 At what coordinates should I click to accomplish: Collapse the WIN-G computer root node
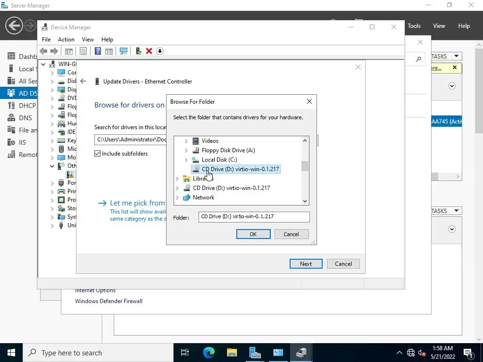point(43,64)
